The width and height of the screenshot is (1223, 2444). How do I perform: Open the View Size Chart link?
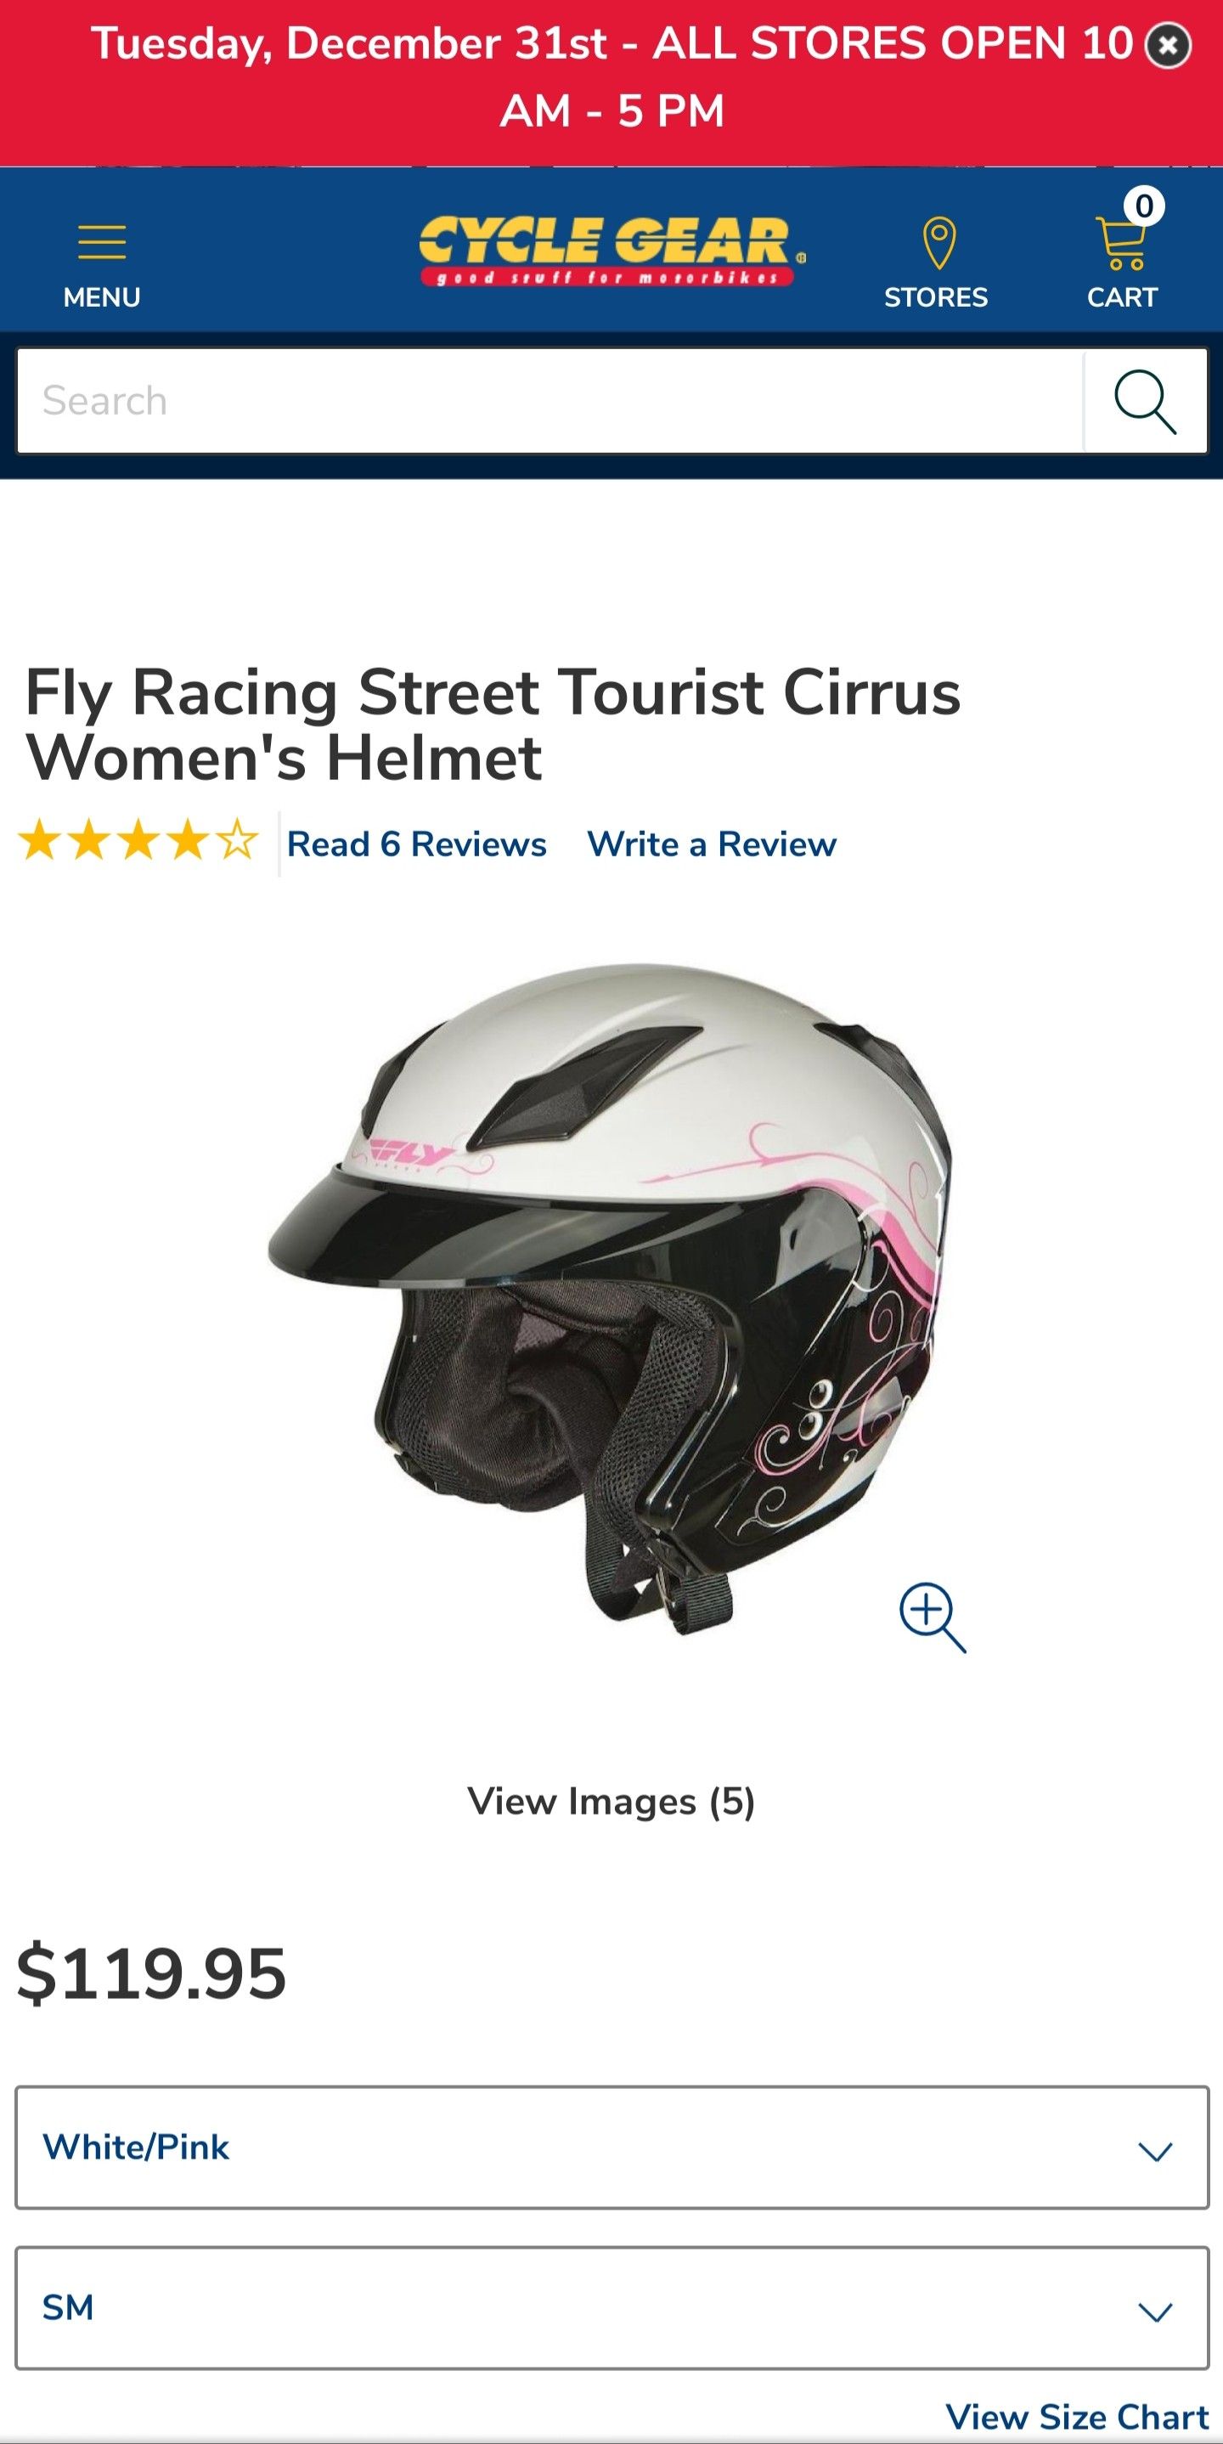(1077, 2417)
